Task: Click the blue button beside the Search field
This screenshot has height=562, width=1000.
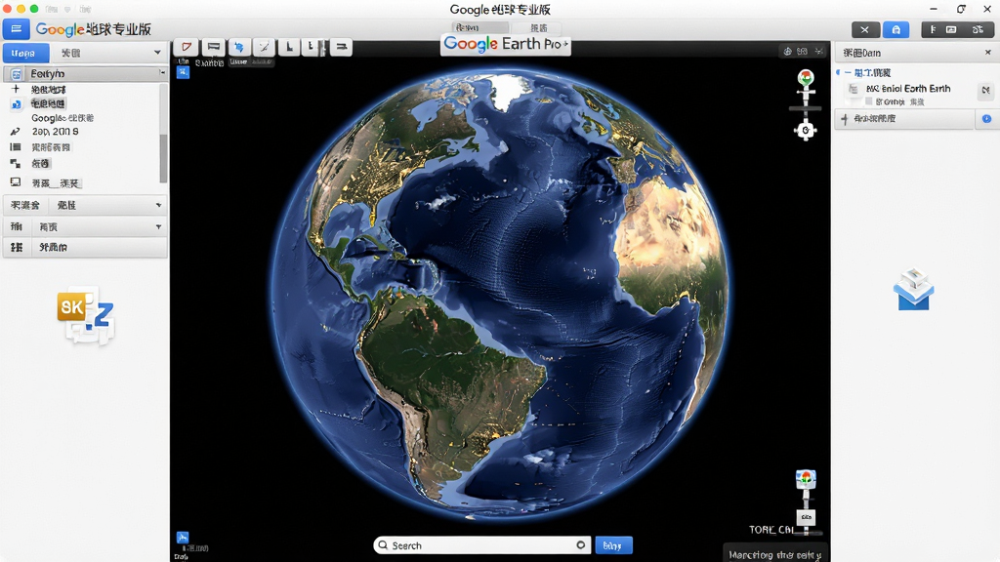Action: tap(613, 545)
